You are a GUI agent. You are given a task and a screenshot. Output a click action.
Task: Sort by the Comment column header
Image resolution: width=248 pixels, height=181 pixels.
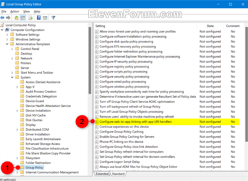(x=233, y=26)
